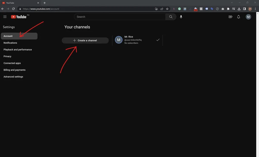The height and width of the screenshot is (157, 259).
Task: Open the Create video icon
Action: pos(230,17)
